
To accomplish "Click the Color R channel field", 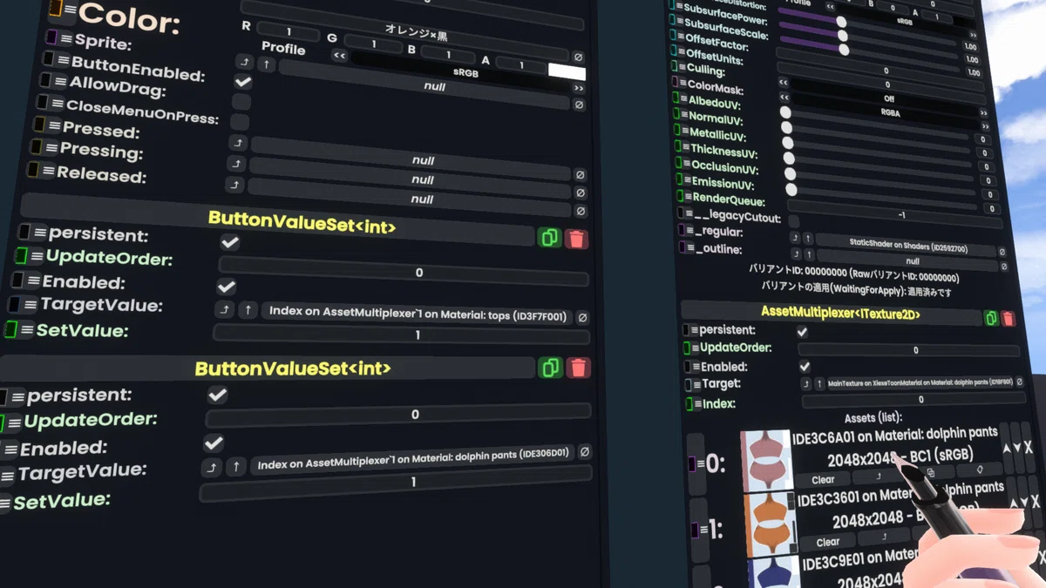I will 289,30.
